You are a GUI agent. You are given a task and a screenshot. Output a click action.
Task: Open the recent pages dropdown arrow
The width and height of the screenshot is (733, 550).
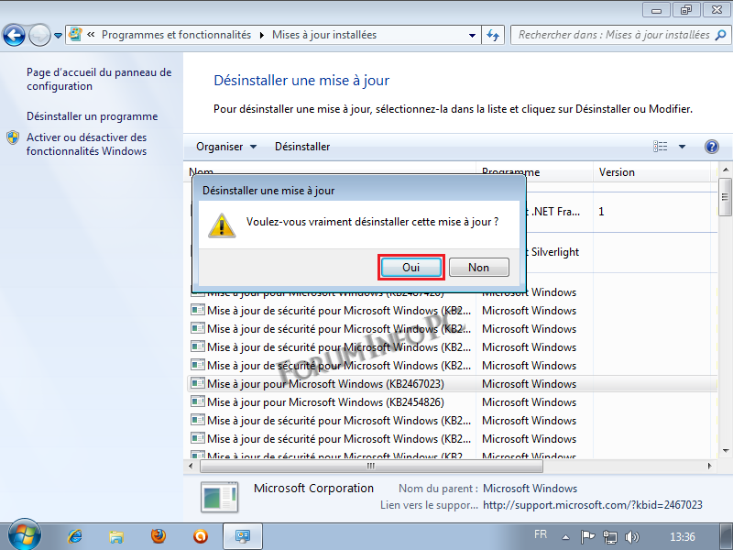click(58, 35)
